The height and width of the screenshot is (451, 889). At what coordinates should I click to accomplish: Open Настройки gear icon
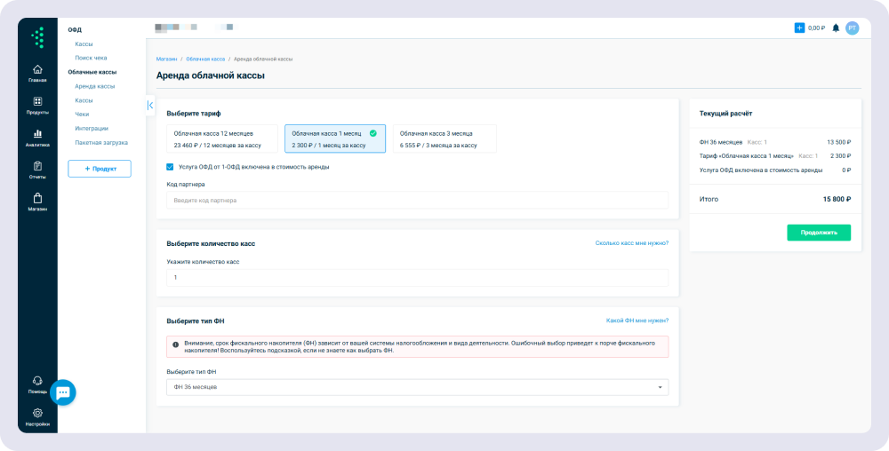[37, 414]
